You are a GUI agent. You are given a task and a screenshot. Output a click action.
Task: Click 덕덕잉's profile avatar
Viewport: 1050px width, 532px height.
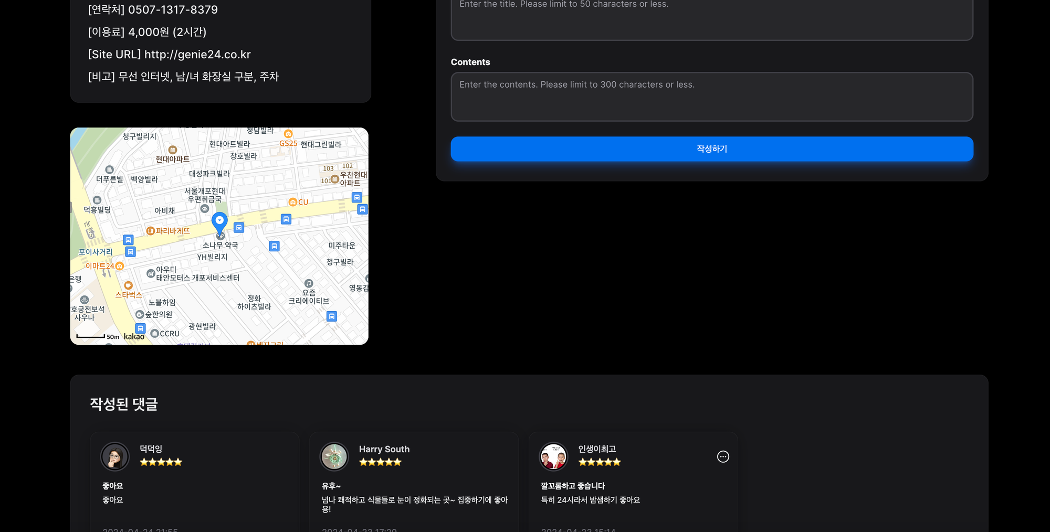tap(115, 456)
